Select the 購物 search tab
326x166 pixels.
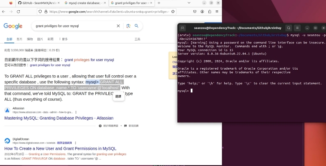(30, 39)
